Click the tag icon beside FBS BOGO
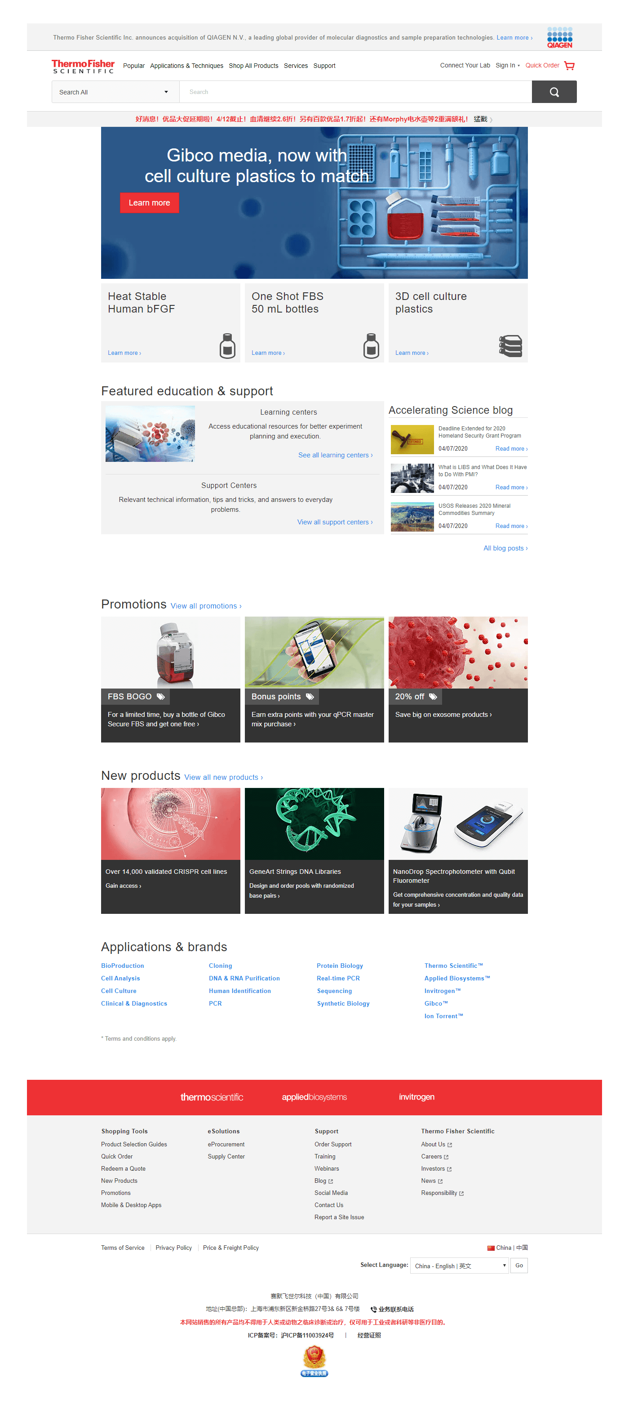The width and height of the screenshot is (629, 1409). click(x=161, y=696)
